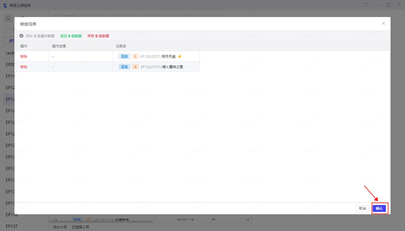Remove the 朔月月盘 task via 移除

(x=24, y=57)
